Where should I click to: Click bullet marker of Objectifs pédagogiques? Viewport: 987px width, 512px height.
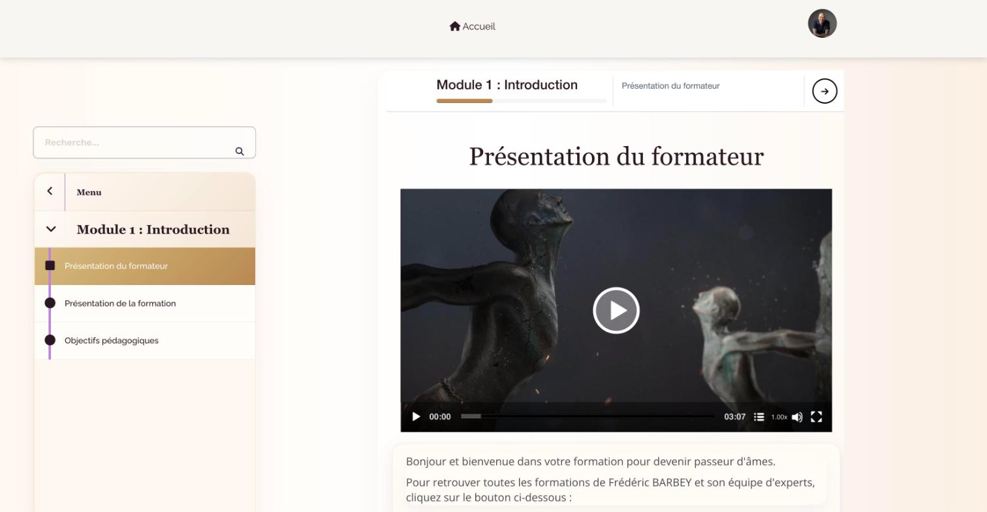[50, 340]
